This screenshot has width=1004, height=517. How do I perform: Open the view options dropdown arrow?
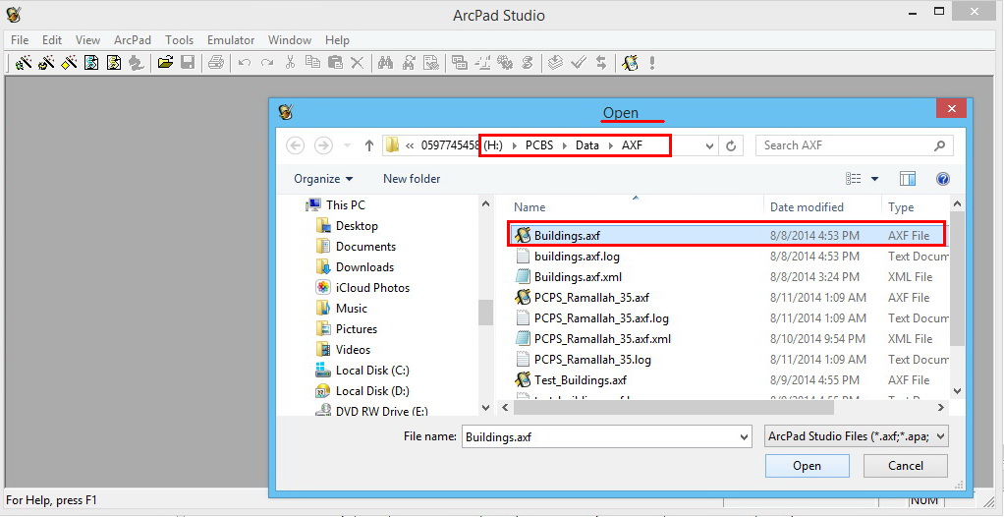tap(874, 180)
